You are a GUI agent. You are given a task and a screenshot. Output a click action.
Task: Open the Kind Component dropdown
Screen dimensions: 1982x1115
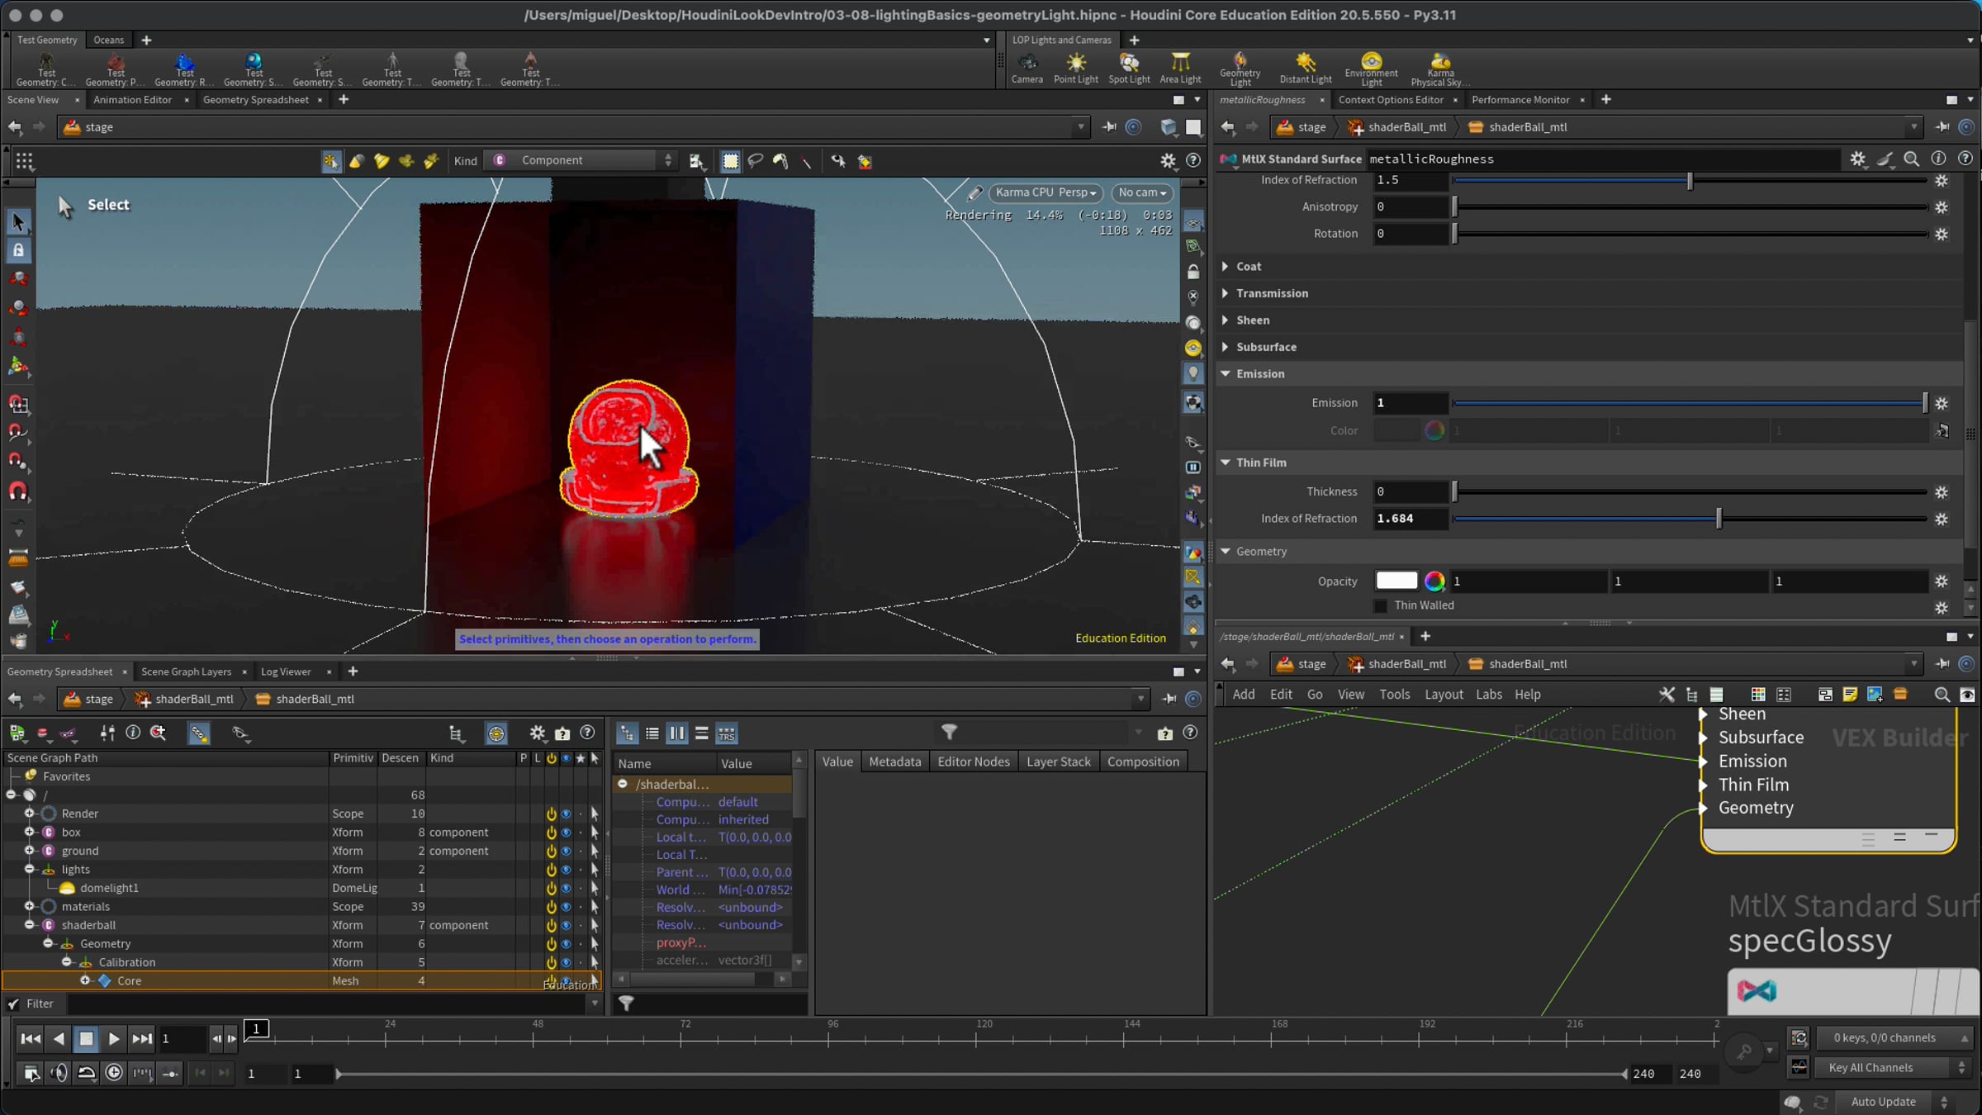click(581, 160)
